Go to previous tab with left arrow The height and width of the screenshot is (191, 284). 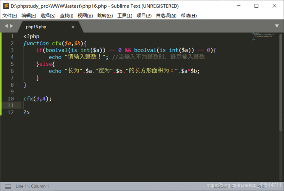[6, 26]
